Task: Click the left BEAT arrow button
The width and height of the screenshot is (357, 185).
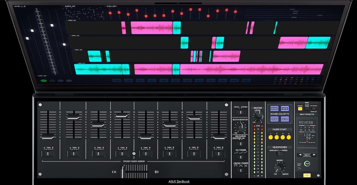Action: point(300,155)
